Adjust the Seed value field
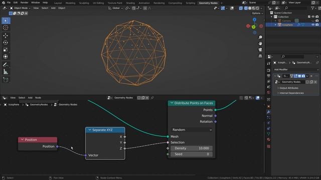The width and height of the screenshot is (321, 180). pos(192,154)
